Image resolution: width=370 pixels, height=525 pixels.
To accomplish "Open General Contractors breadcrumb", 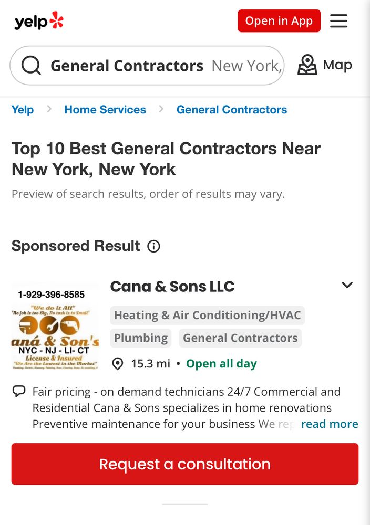I will [232, 110].
